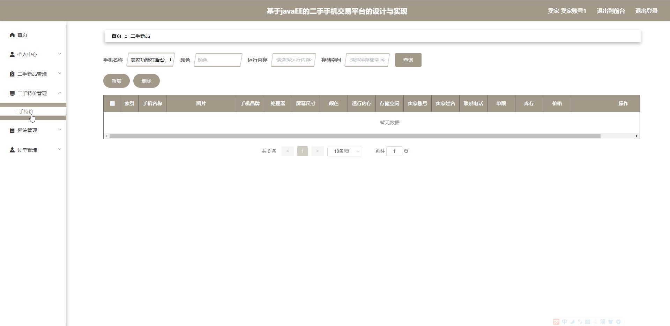This screenshot has height=326, width=670.
Task: Click the 卖家姓名 column header
Action: 445,103
